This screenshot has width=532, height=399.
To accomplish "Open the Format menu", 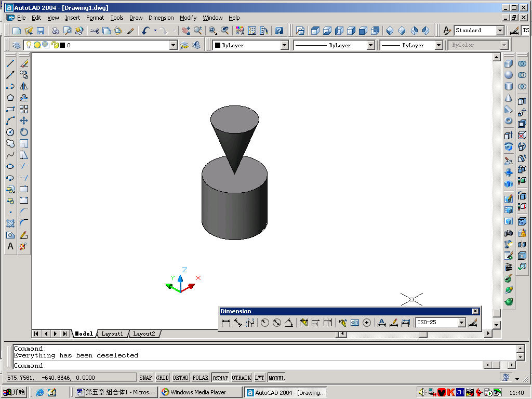I will (95, 18).
